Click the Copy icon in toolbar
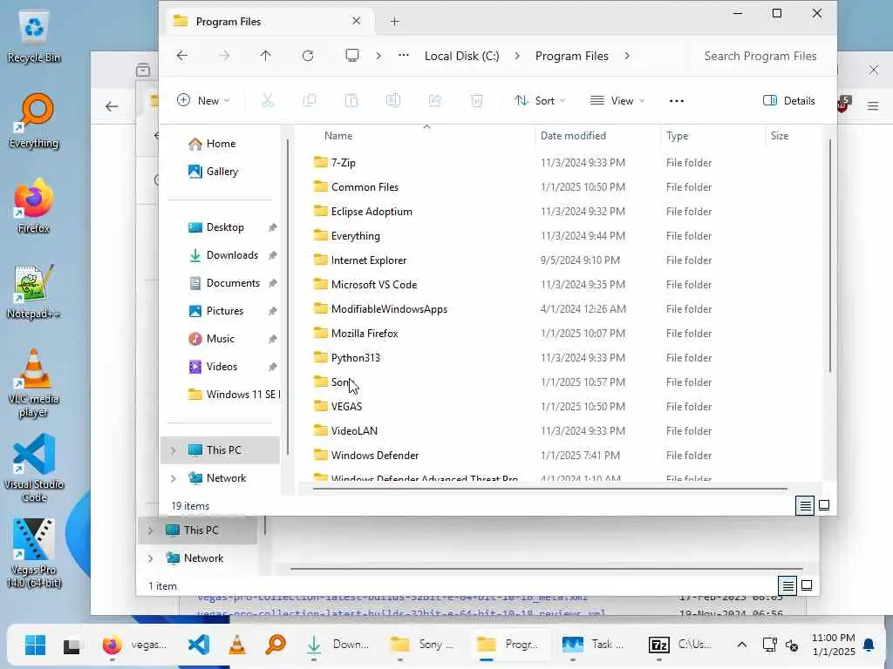 pos(310,101)
